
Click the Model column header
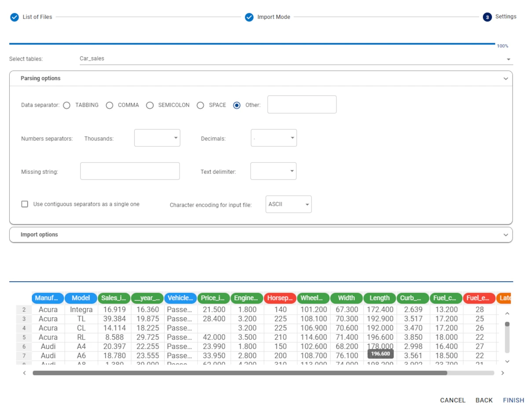tap(81, 298)
